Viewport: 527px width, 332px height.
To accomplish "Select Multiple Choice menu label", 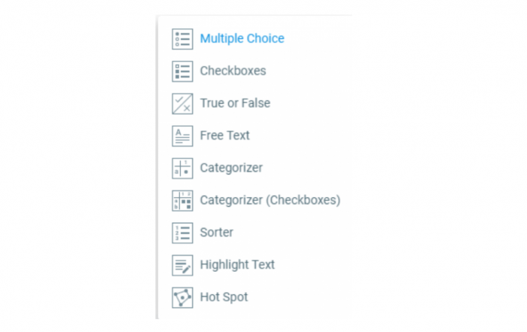I will [242, 38].
